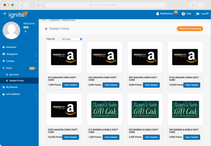Click the Help question mark icon
This screenshot has width=211, height=146.
click(183, 14)
